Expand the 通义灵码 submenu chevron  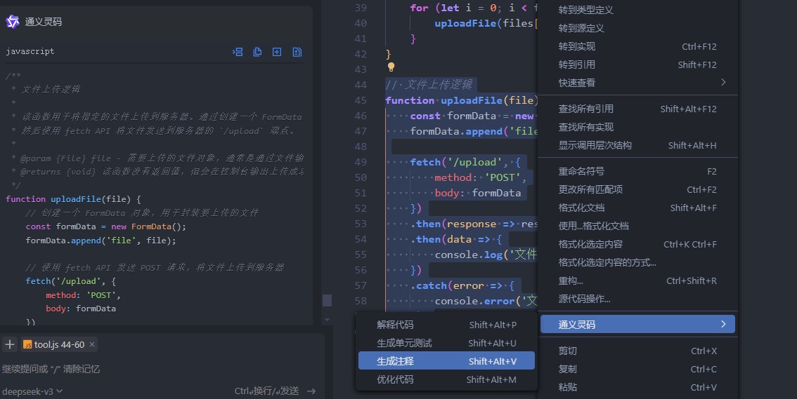(x=723, y=324)
